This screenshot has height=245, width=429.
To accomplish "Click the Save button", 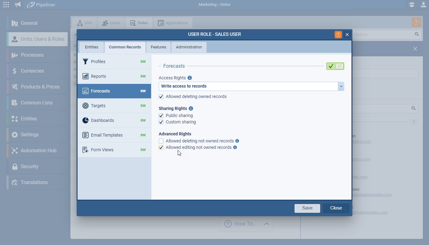I will (x=307, y=208).
